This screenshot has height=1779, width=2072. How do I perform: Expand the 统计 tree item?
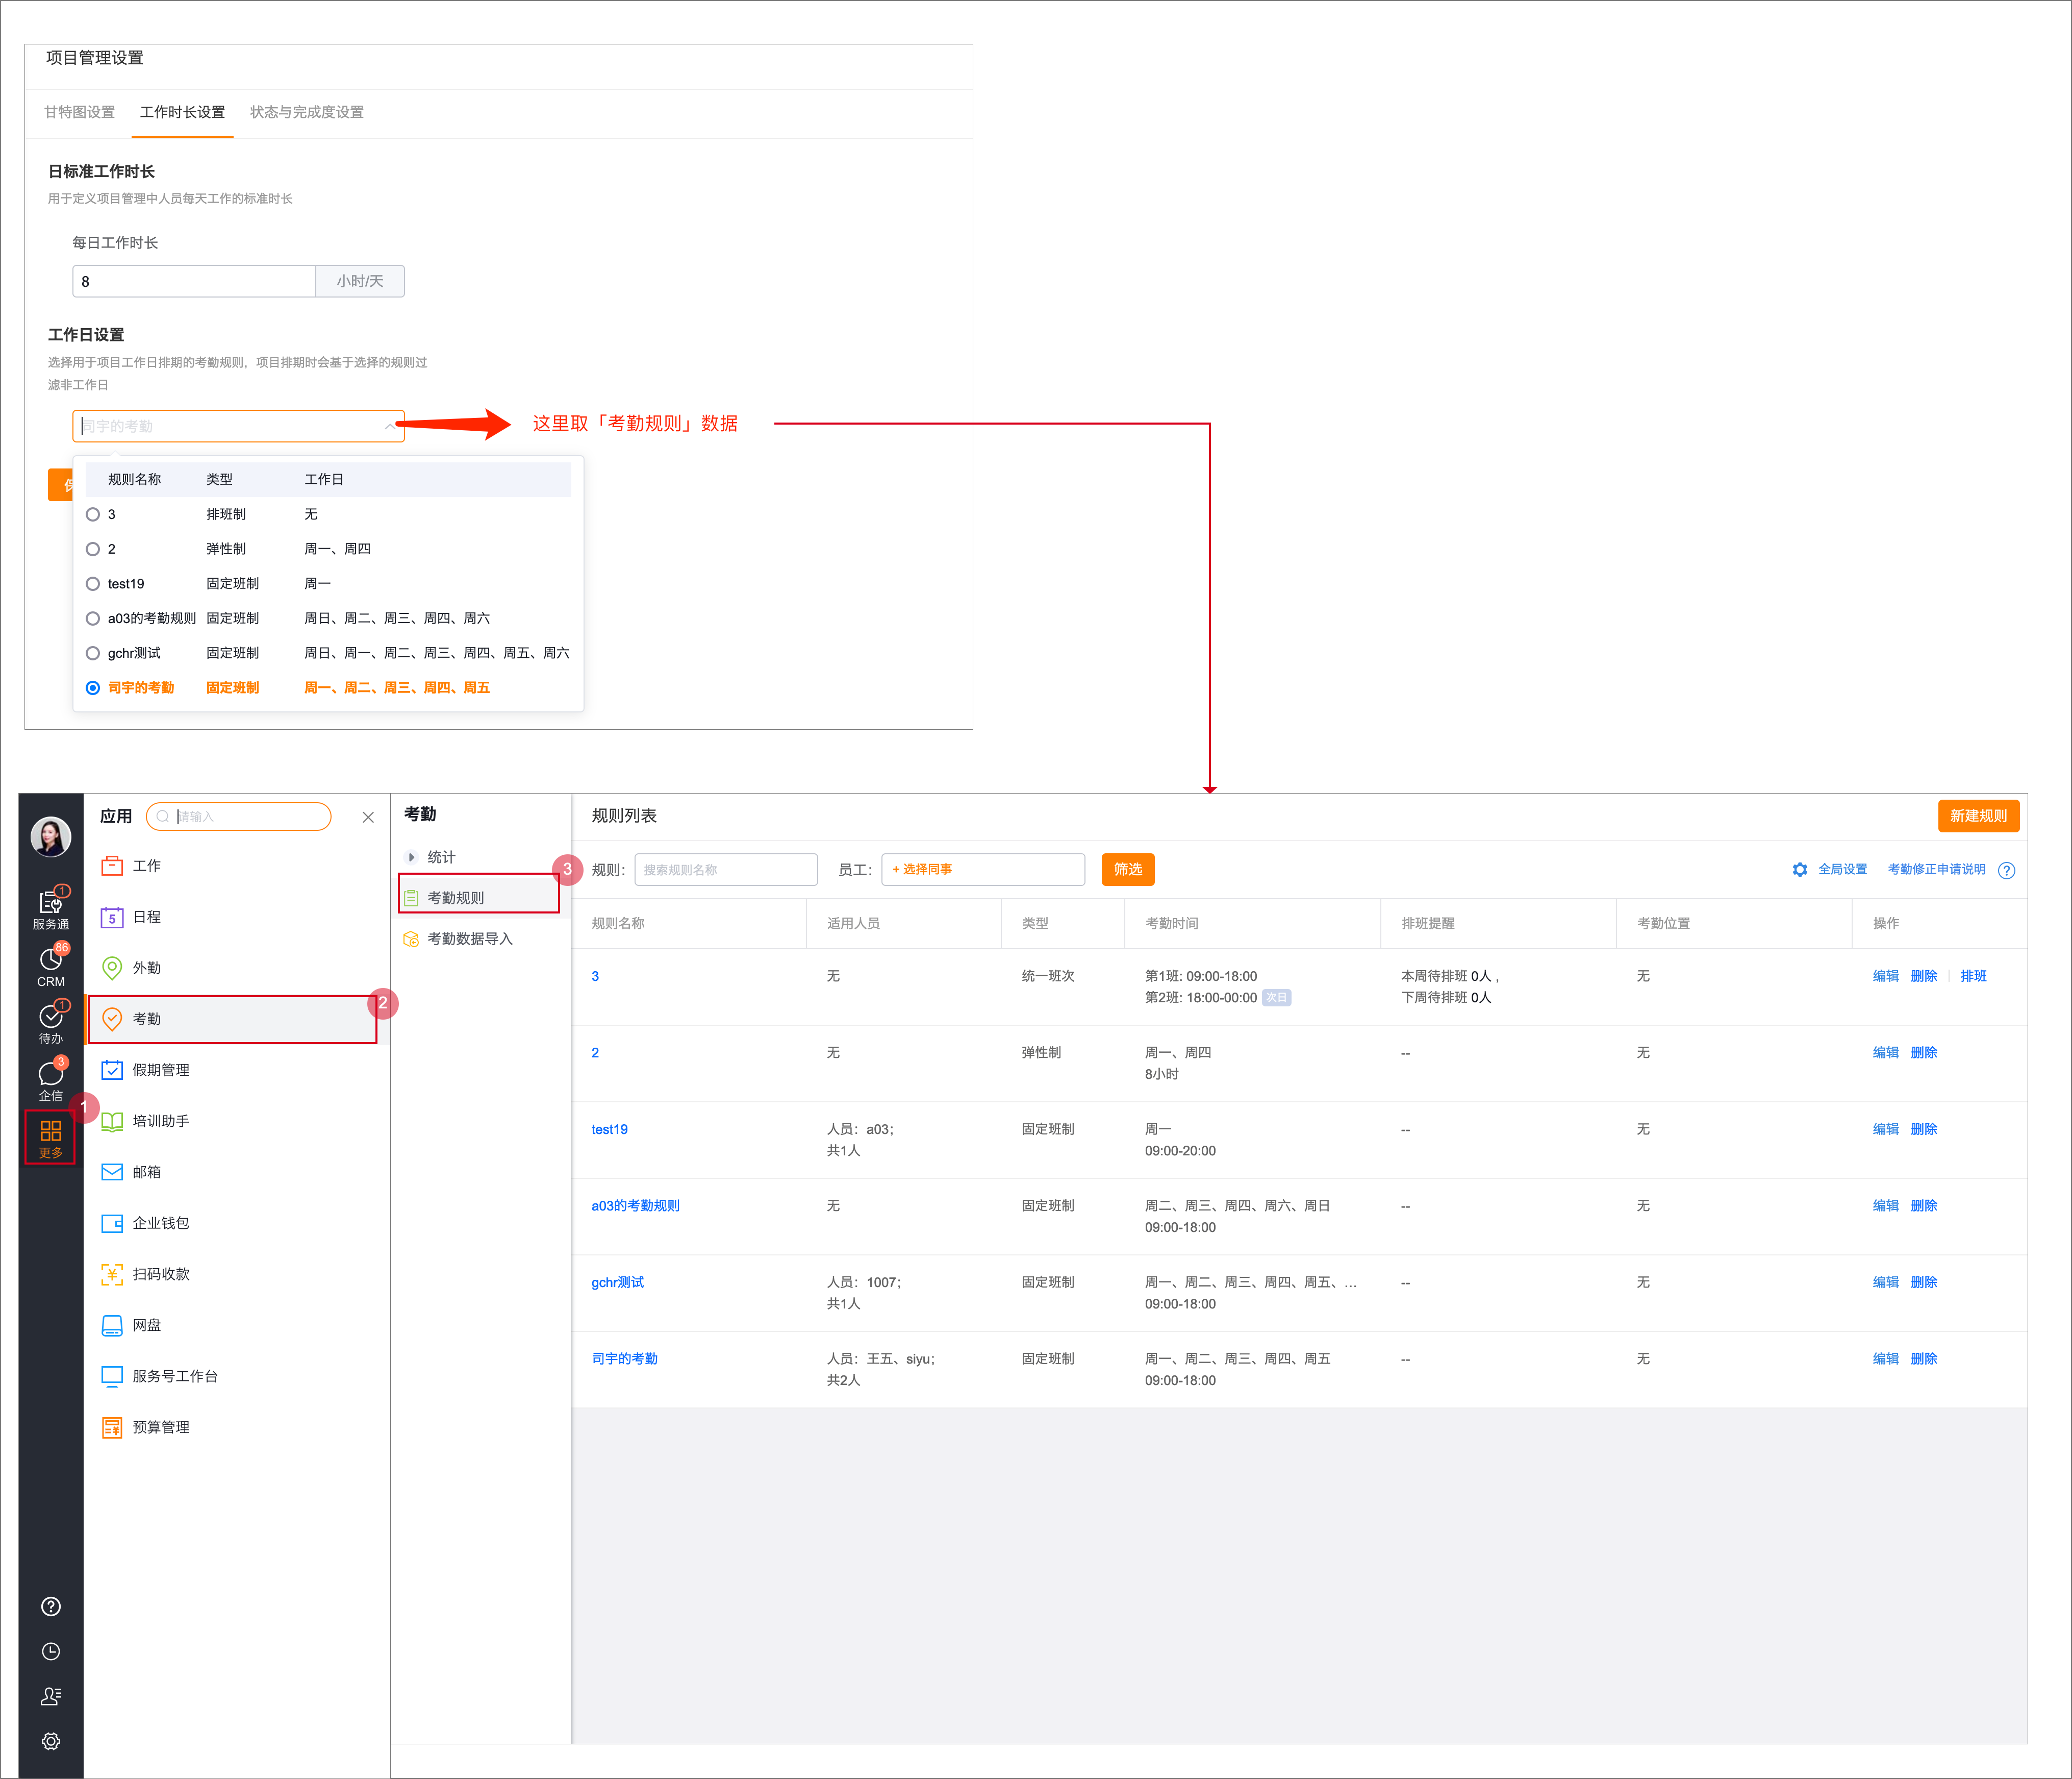click(x=411, y=856)
